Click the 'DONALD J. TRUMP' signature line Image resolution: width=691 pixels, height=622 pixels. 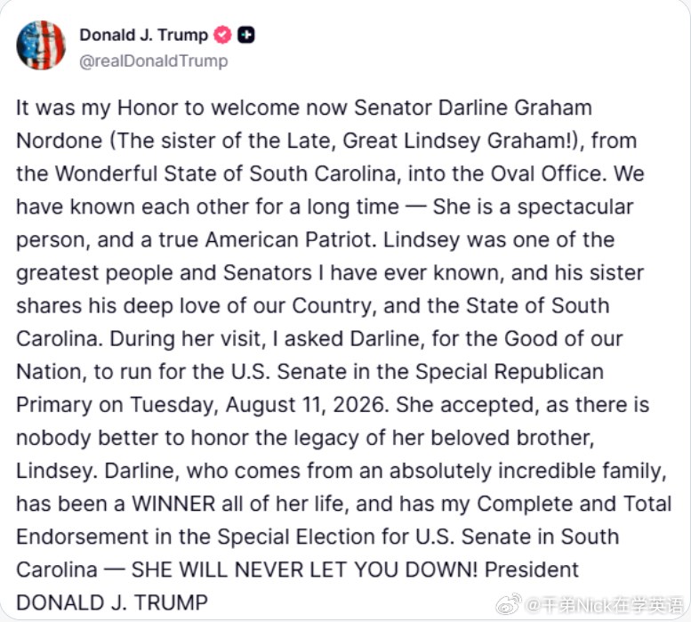pyautogui.click(x=112, y=603)
